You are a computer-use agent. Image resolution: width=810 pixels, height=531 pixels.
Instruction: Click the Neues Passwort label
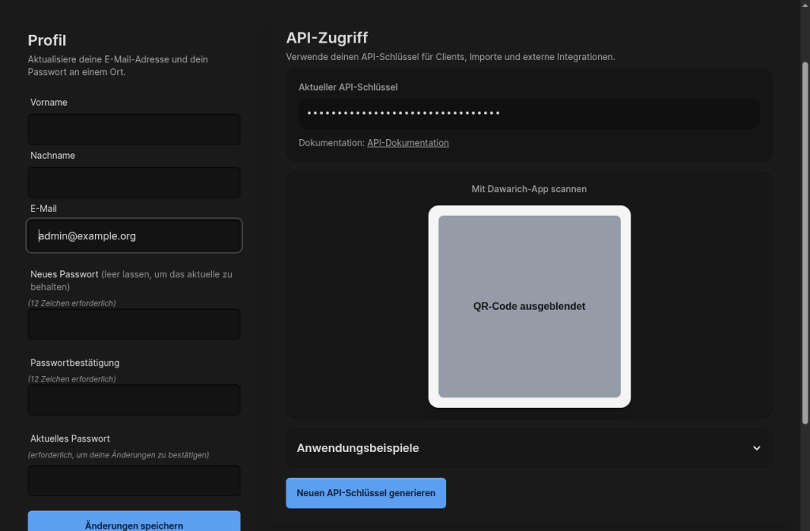coord(64,274)
